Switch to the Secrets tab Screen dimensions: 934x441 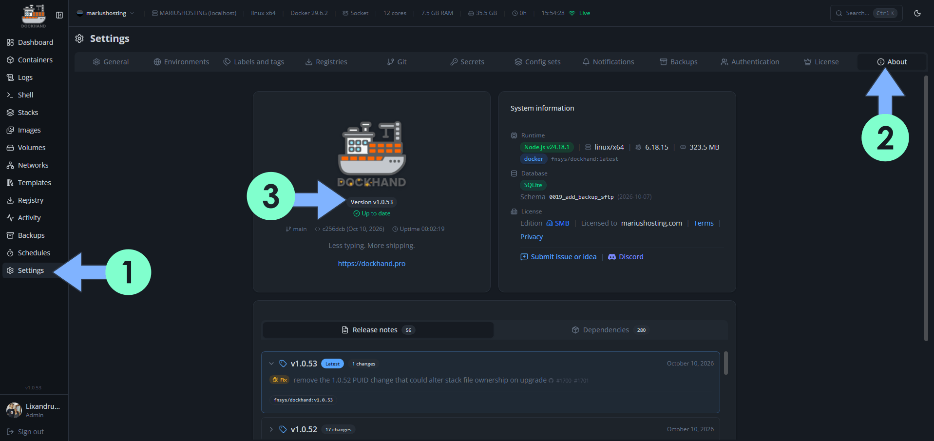(x=467, y=62)
